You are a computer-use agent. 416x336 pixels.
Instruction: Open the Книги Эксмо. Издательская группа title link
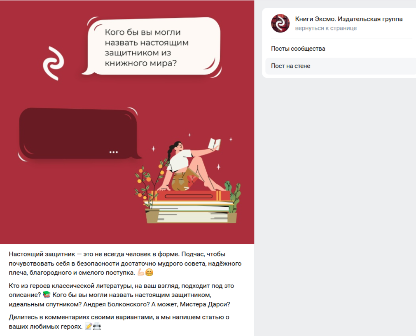pos(348,19)
